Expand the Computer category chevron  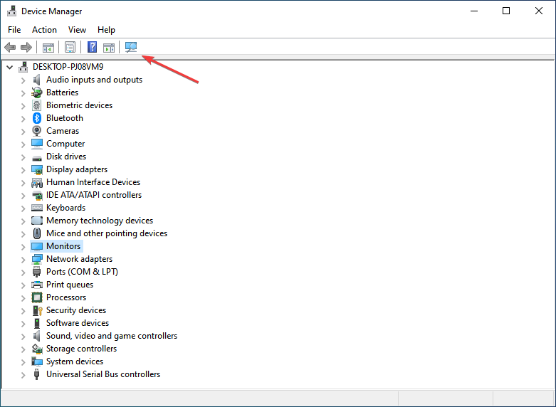point(23,144)
